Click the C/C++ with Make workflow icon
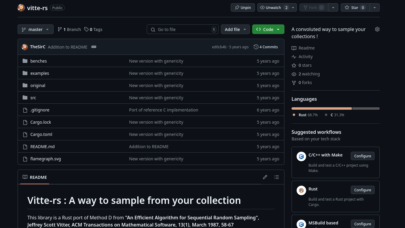 301,156
